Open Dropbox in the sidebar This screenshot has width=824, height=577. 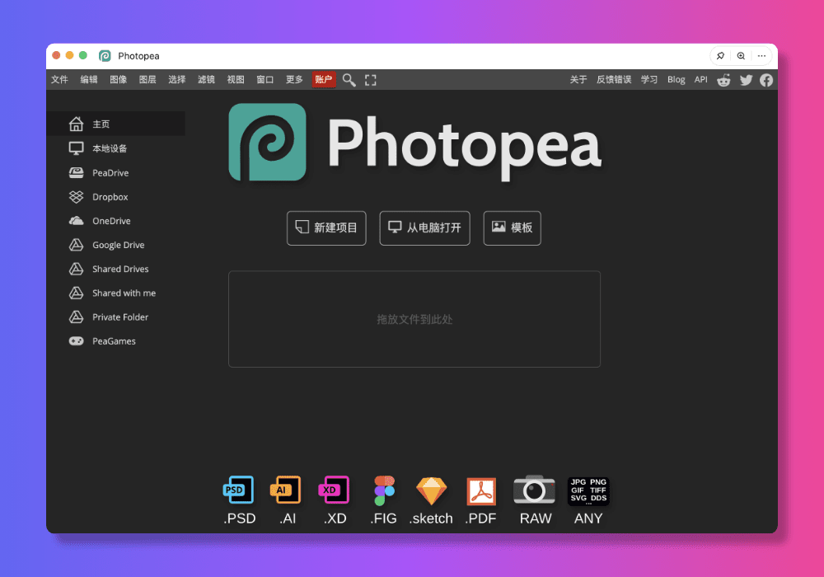[x=115, y=196]
